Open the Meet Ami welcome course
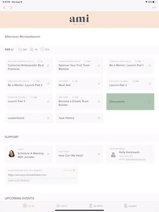Image resolution: width=159 pixels, height=212 pixels. pyautogui.click(x=79, y=84)
